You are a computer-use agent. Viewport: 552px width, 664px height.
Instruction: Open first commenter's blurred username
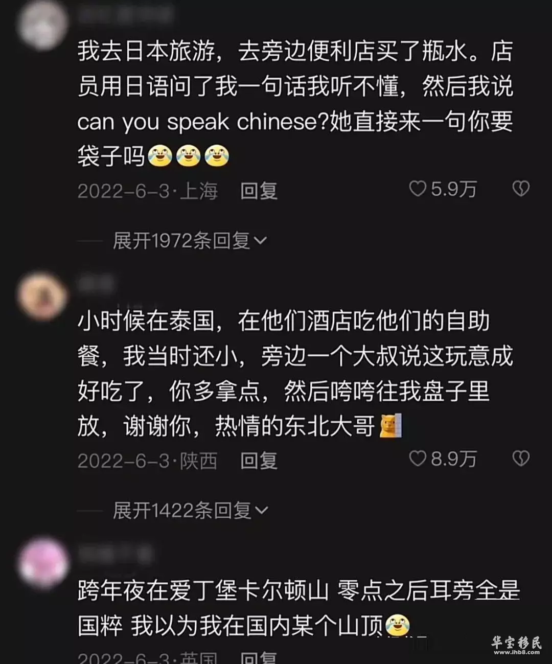pos(125,14)
